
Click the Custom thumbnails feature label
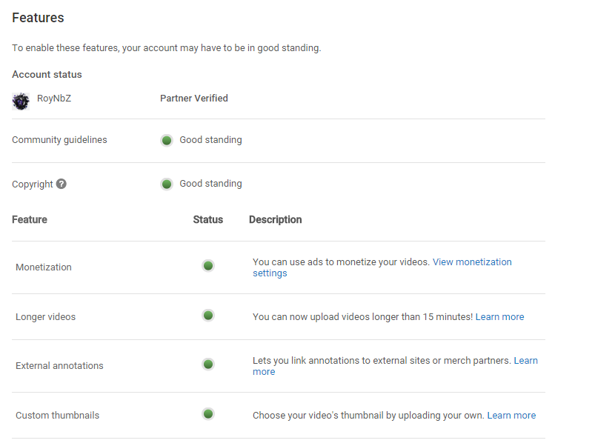coord(57,416)
